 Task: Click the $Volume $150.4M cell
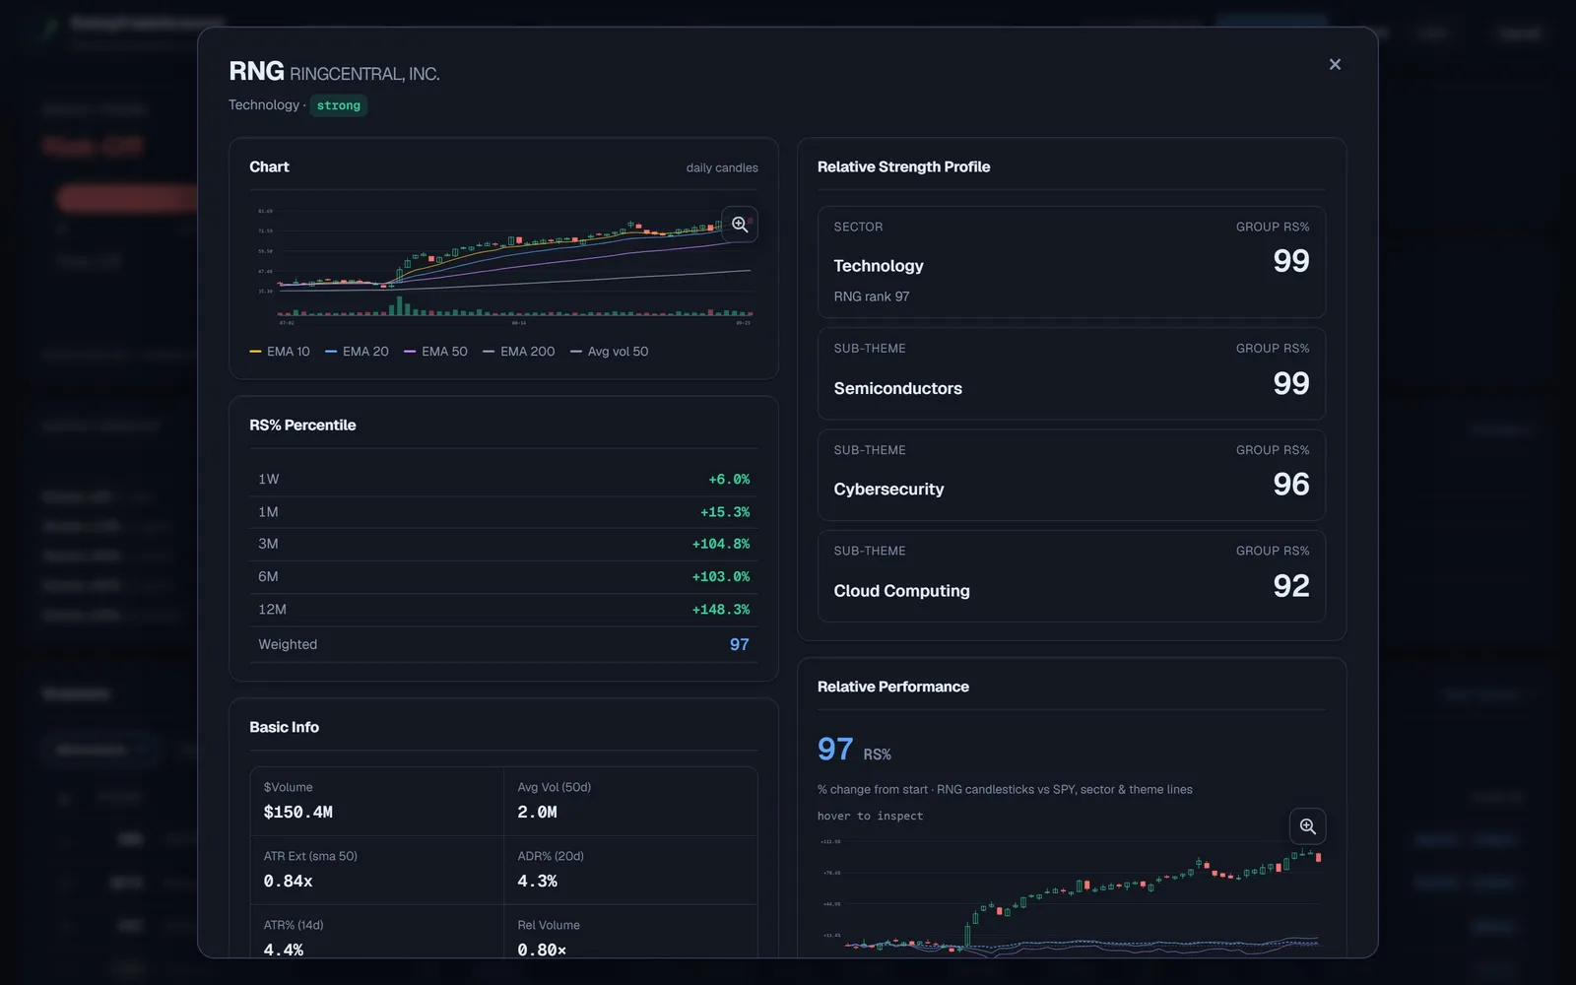coord(376,801)
